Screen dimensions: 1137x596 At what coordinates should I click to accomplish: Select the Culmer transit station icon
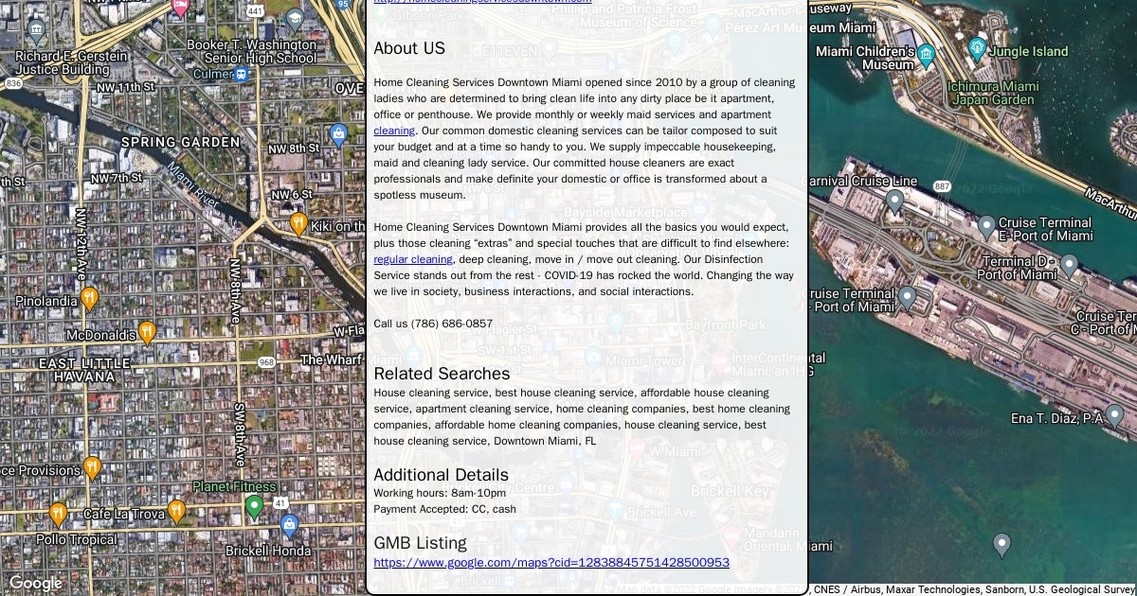pyautogui.click(x=243, y=74)
